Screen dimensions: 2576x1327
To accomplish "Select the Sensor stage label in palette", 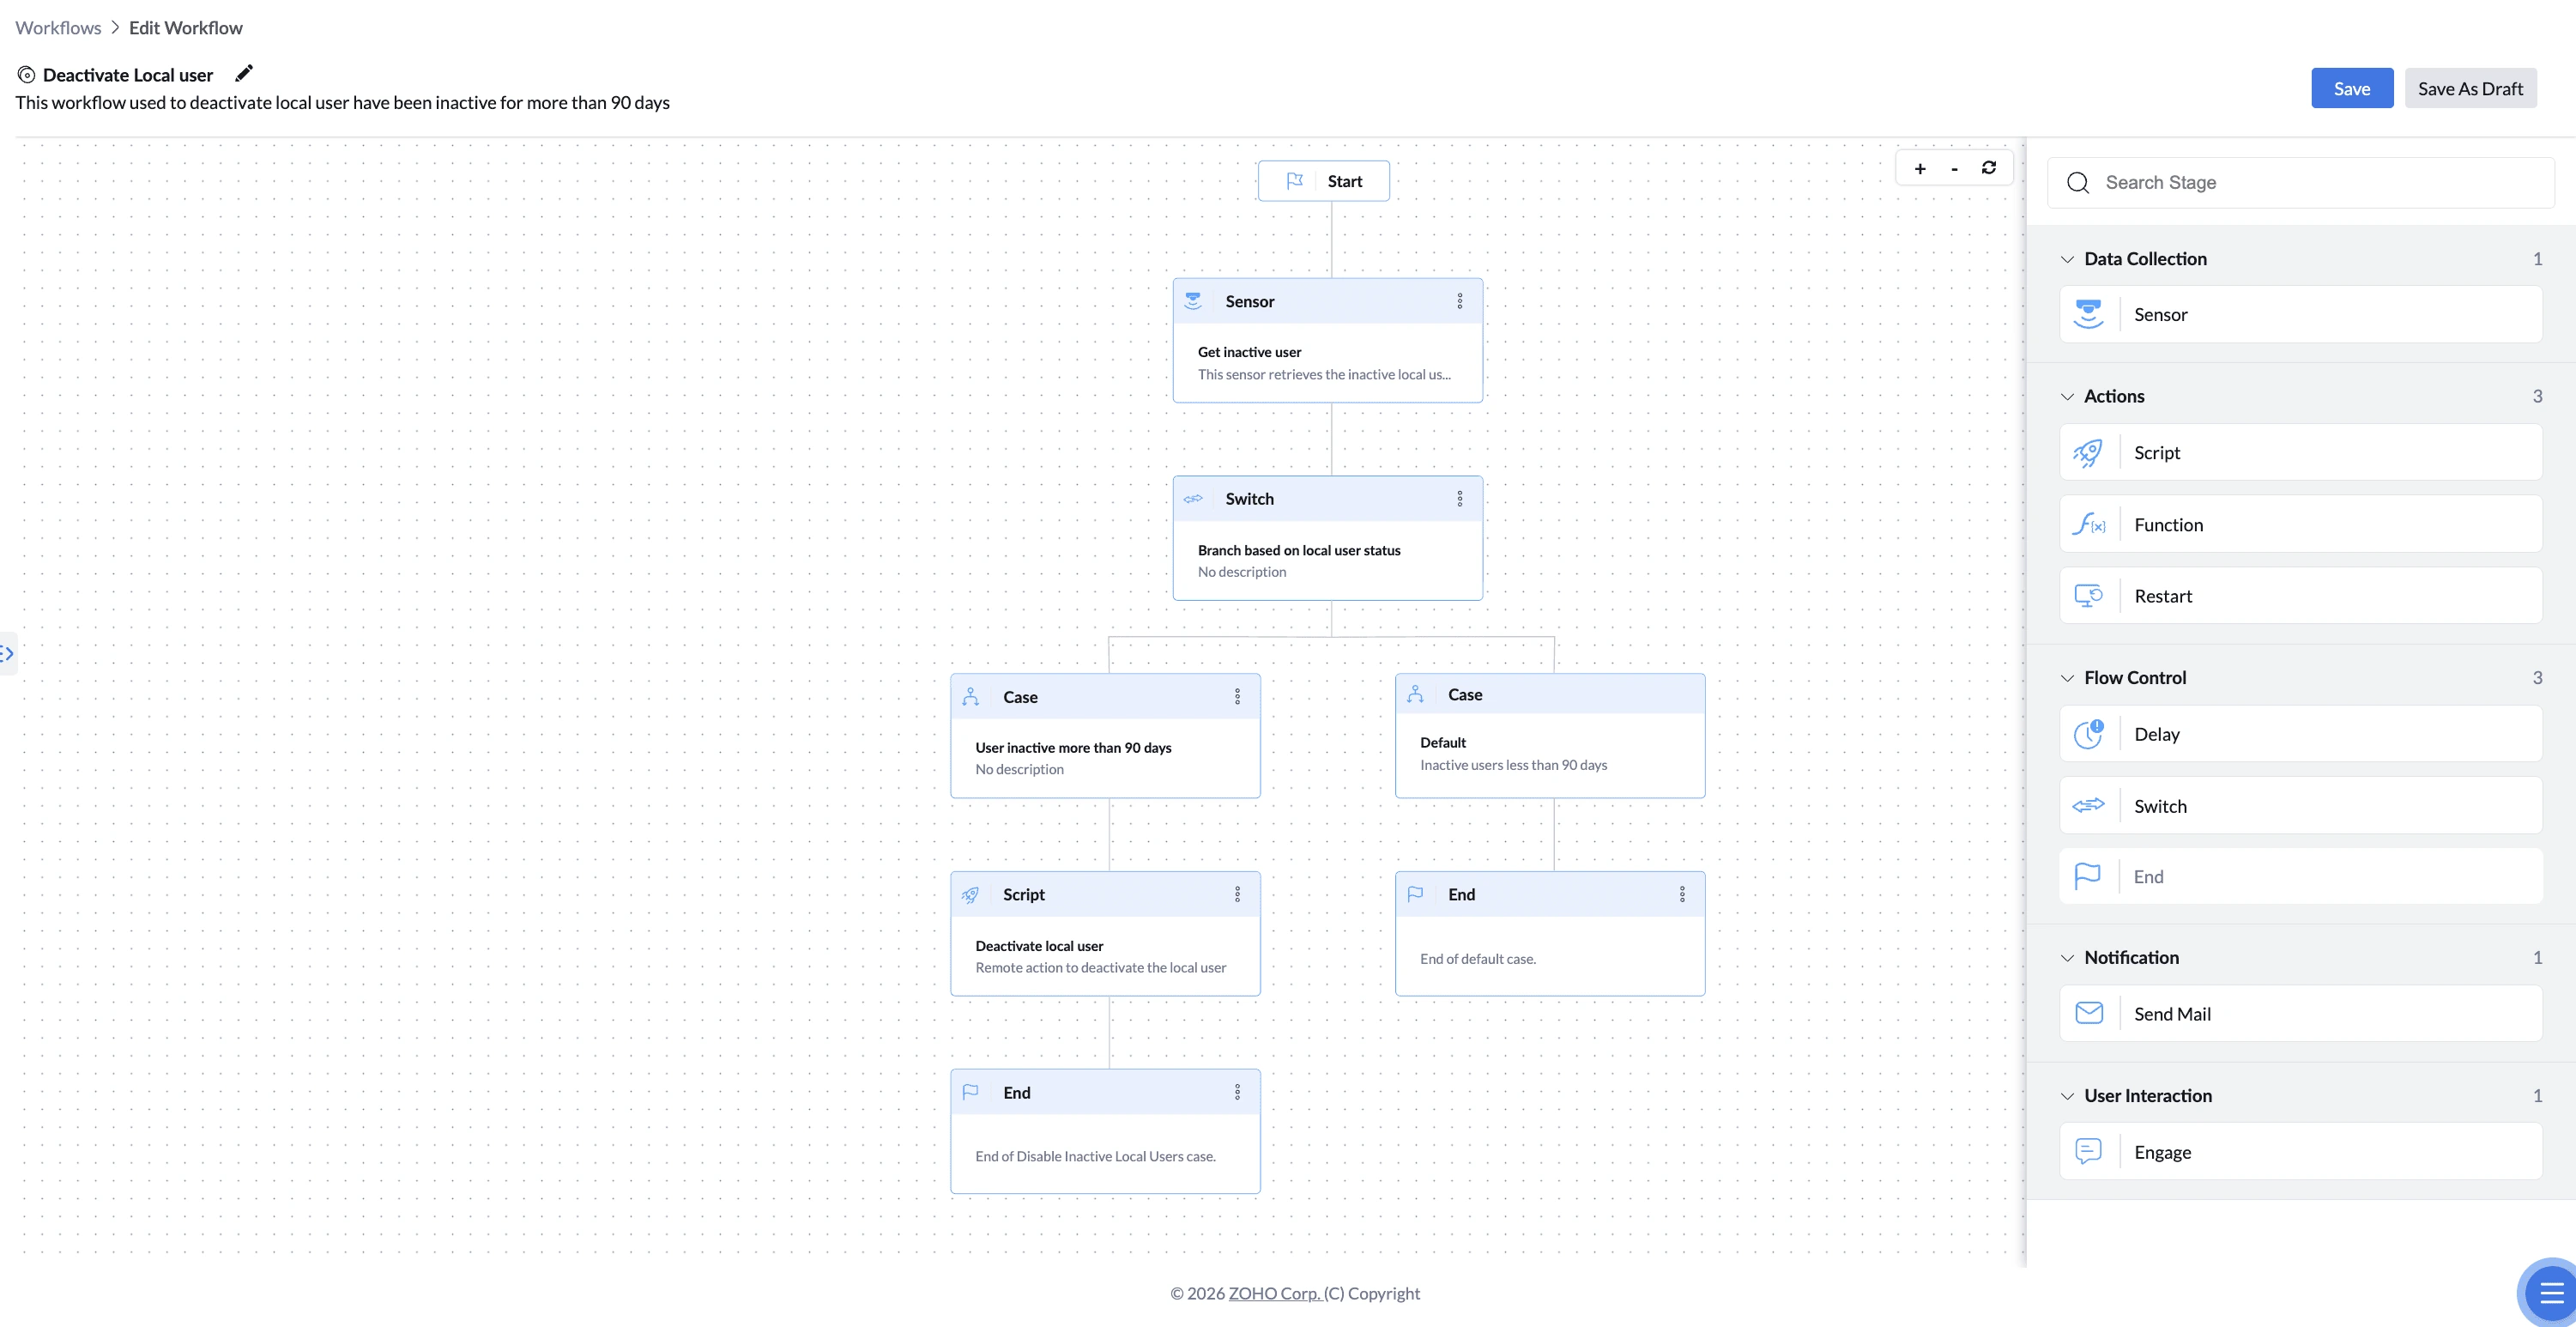I will point(2160,314).
